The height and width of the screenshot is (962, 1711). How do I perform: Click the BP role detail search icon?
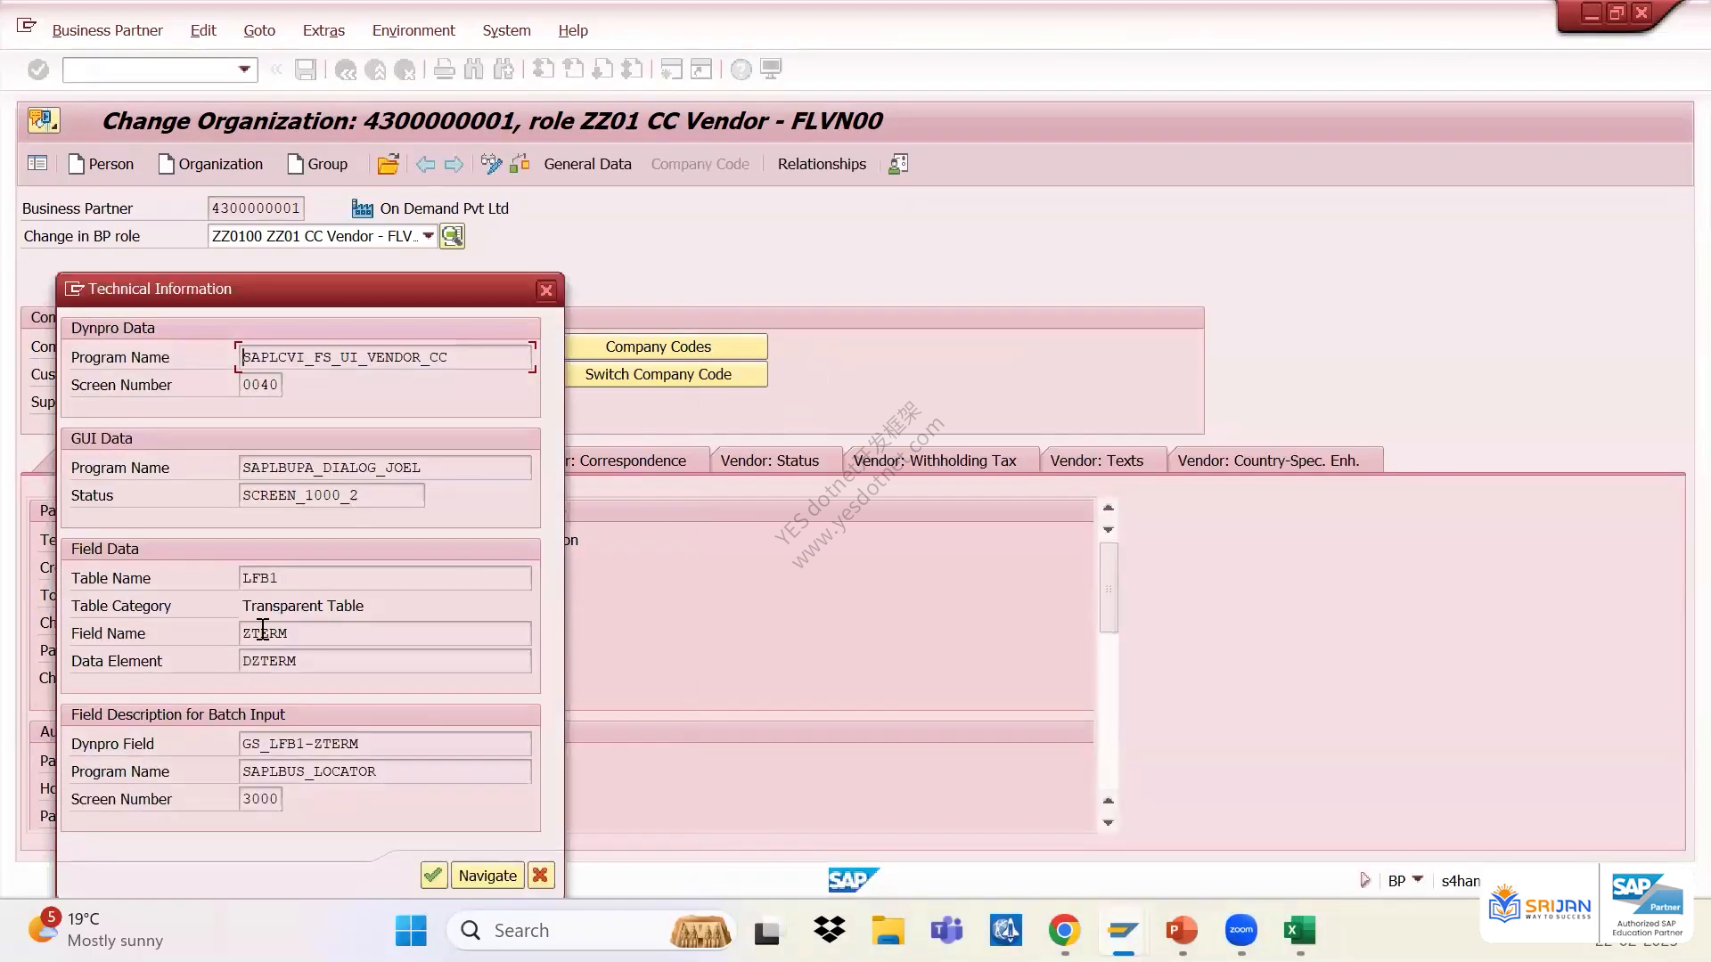tap(452, 236)
